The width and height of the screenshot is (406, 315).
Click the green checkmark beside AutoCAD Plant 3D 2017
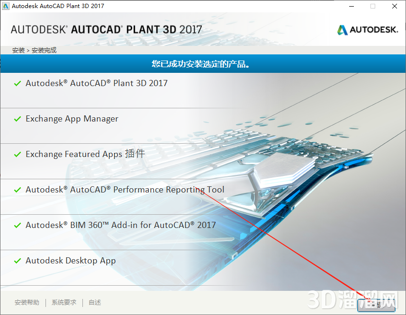pyautogui.click(x=18, y=83)
